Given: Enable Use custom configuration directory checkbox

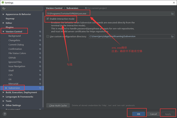Looking at the screenshot, I should click(x=48, y=36).
